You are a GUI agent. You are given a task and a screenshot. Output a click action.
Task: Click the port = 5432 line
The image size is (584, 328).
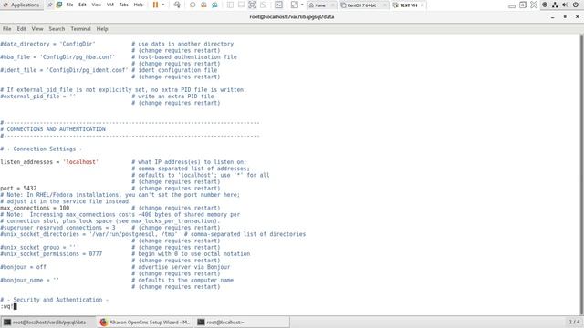[18, 189]
